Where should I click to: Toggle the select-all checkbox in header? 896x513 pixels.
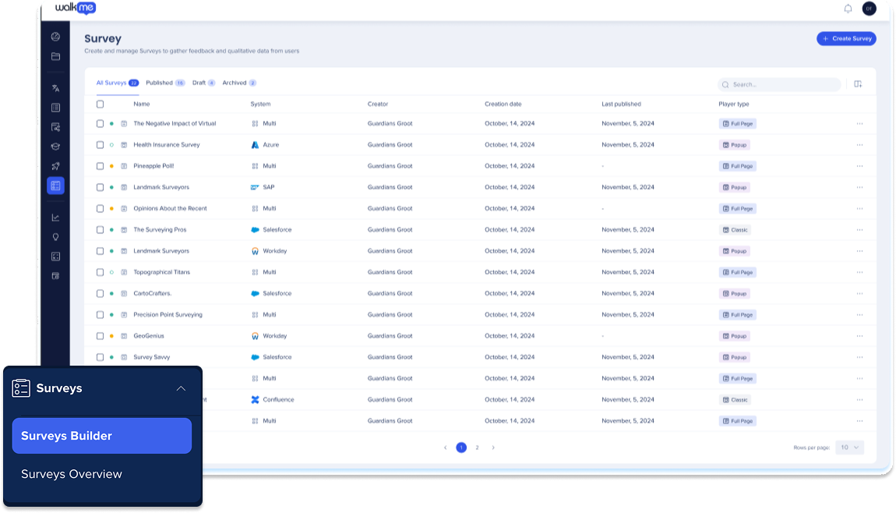pyautogui.click(x=100, y=104)
